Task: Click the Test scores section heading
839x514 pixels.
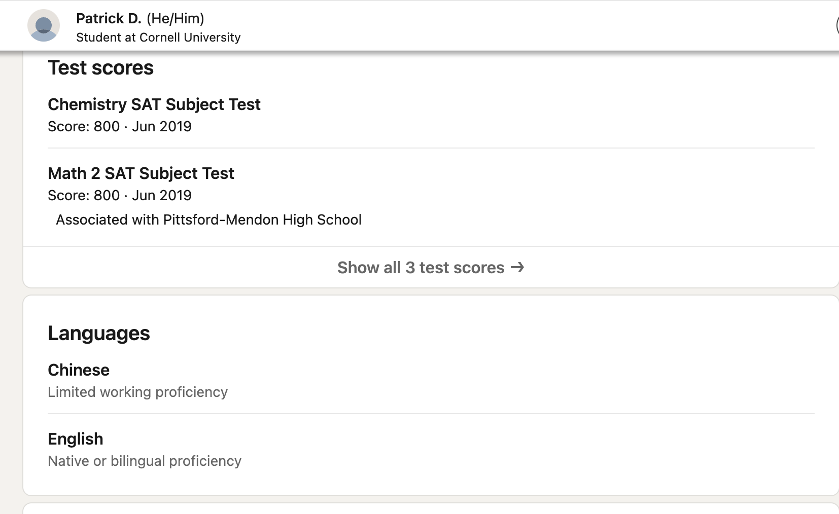Action: point(100,68)
